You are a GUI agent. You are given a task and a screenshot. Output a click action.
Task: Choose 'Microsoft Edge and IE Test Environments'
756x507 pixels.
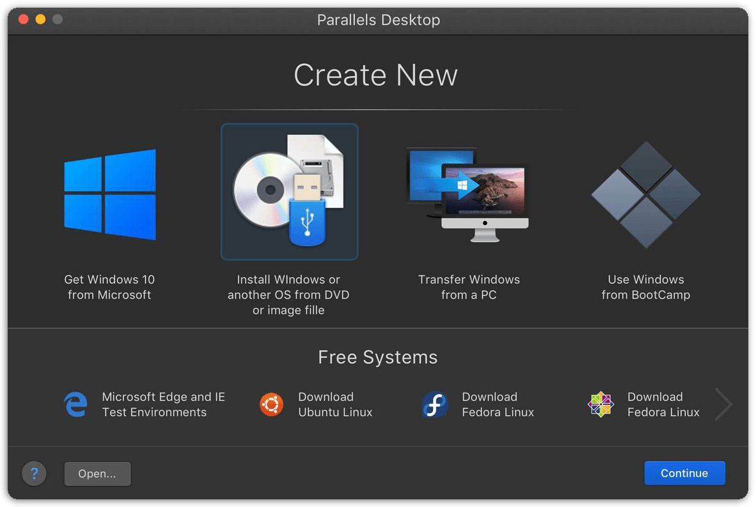point(164,404)
